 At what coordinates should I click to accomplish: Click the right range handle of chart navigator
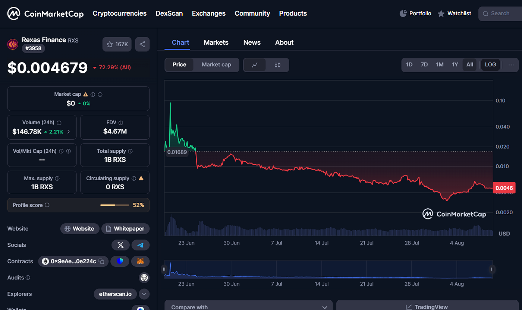(x=493, y=269)
